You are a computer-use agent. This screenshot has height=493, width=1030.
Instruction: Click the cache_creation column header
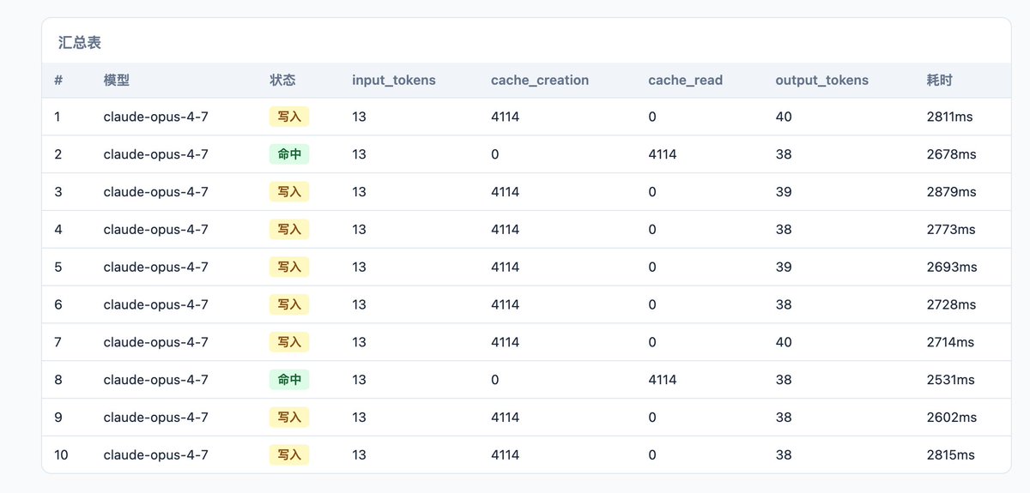pos(540,80)
